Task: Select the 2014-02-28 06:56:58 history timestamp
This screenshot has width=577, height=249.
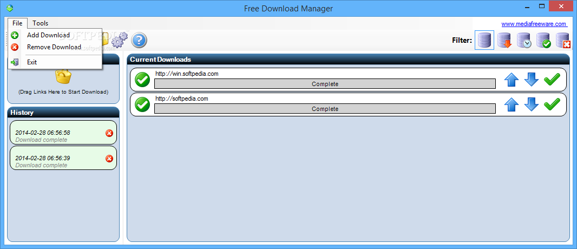Action: [43, 133]
